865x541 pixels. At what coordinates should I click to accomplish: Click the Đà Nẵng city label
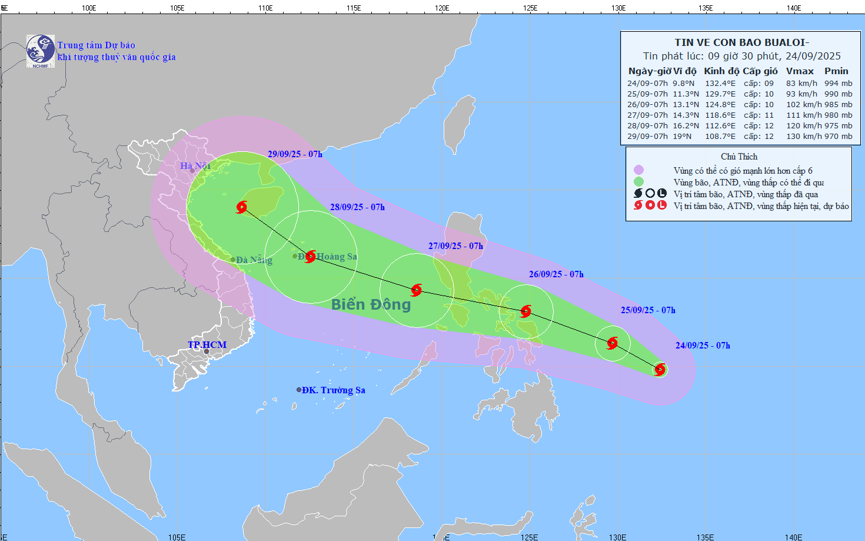(x=254, y=260)
